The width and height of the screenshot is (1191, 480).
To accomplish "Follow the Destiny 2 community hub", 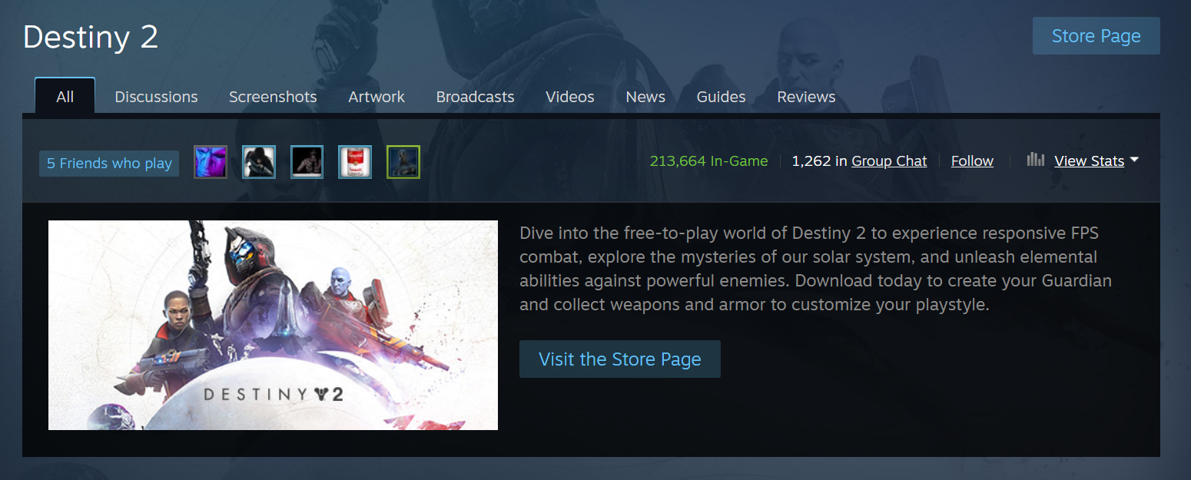I will coord(972,161).
